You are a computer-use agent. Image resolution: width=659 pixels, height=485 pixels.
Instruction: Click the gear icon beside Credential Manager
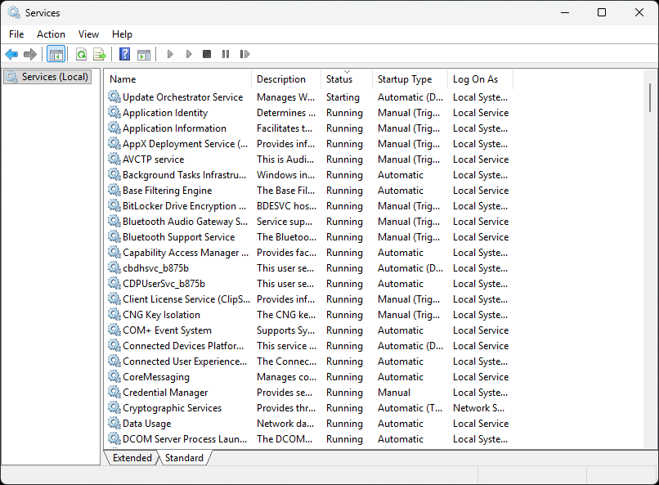pyautogui.click(x=114, y=393)
